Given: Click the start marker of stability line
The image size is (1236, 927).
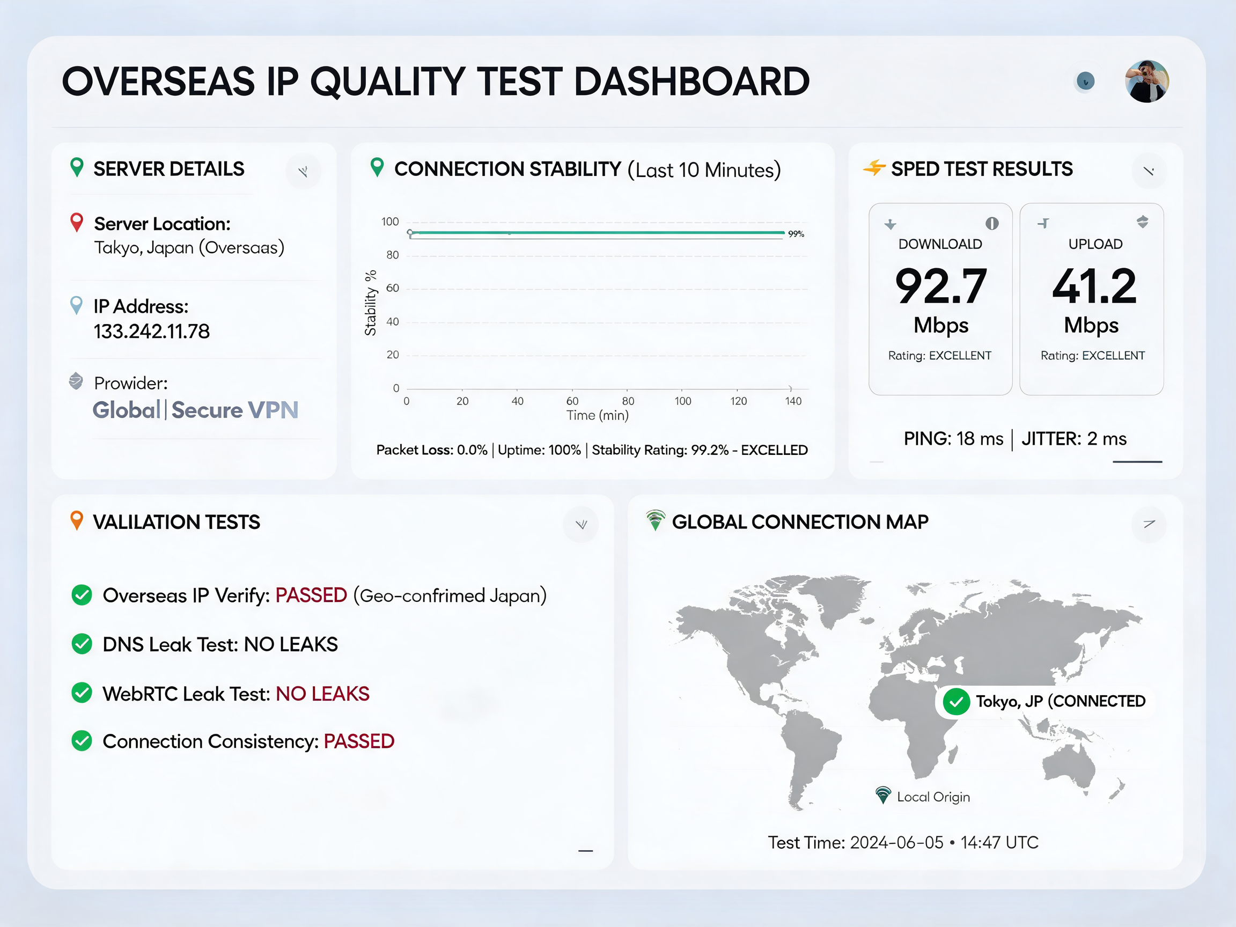Looking at the screenshot, I should click(410, 232).
